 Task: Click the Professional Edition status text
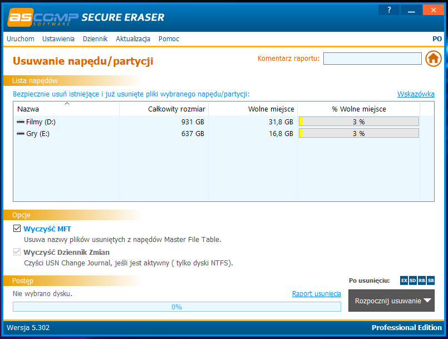(x=407, y=327)
